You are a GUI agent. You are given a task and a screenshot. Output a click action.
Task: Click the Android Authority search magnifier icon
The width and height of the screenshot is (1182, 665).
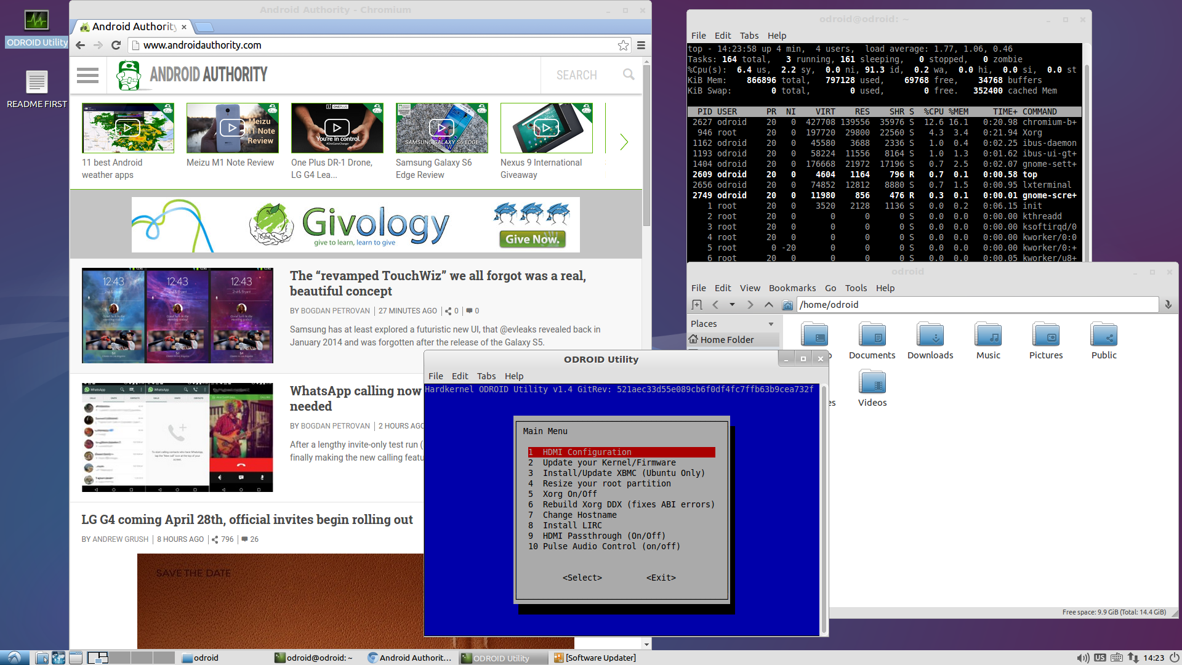[x=628, y=75]
